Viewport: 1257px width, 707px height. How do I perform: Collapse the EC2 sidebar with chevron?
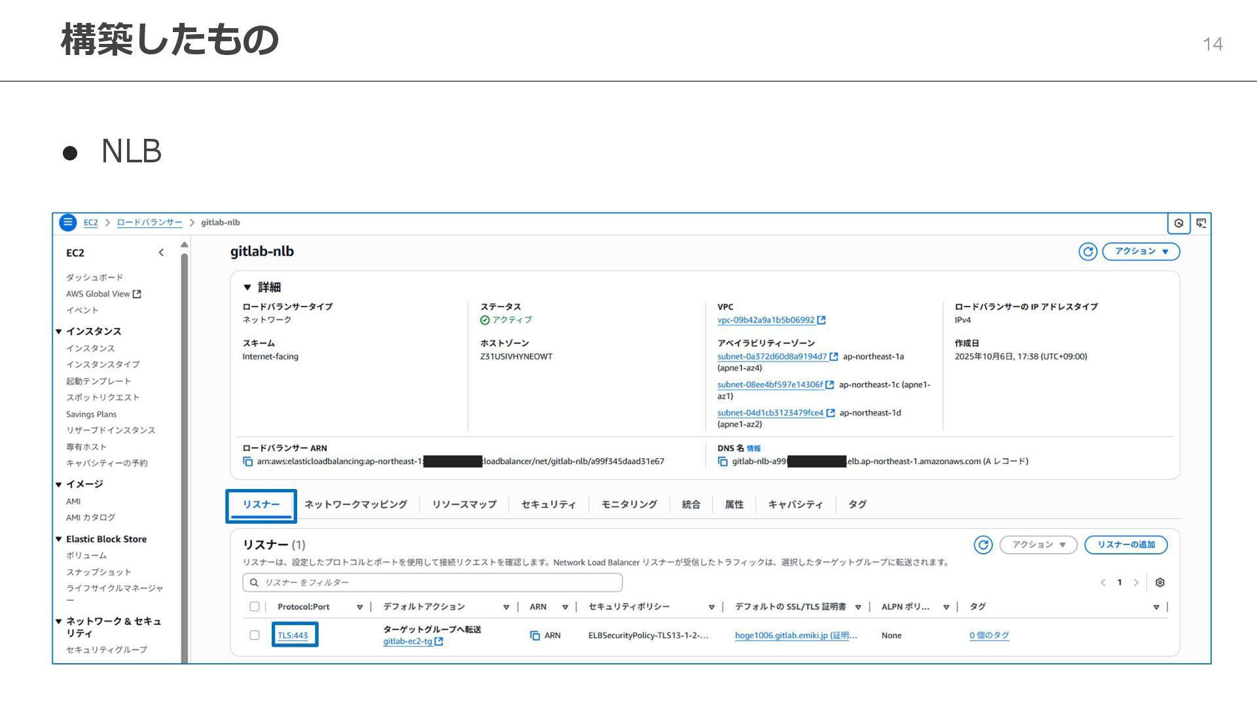coord(161,253)
